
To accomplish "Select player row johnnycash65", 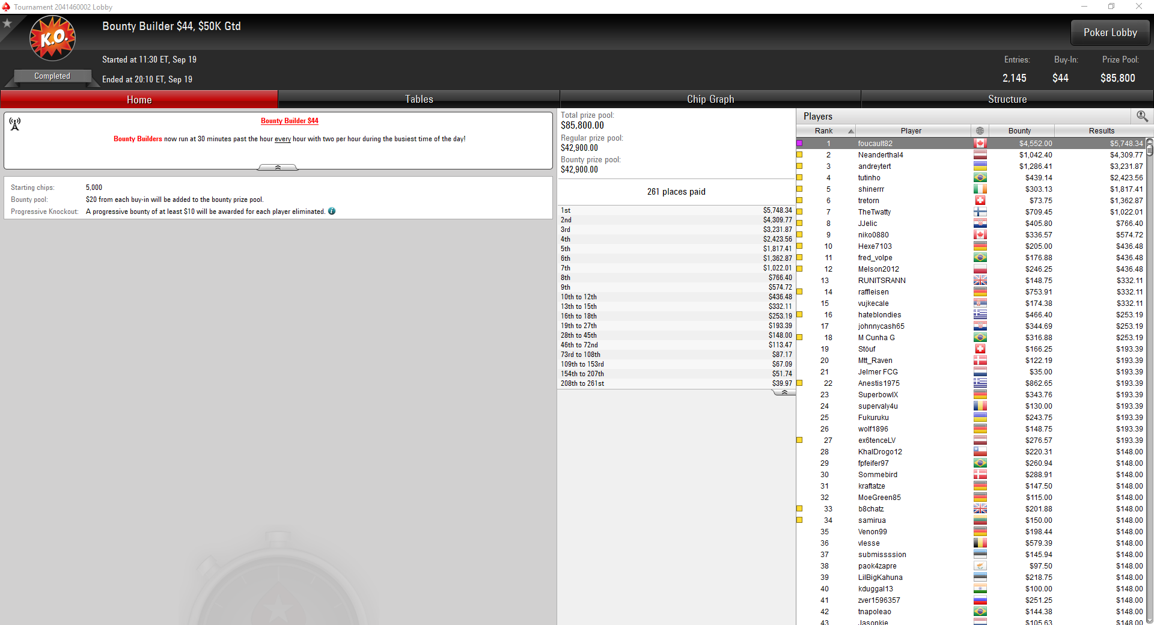I will [971, 326].
